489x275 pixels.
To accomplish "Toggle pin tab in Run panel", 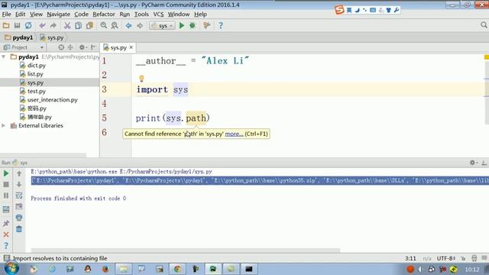I will (x=6, y=223).
